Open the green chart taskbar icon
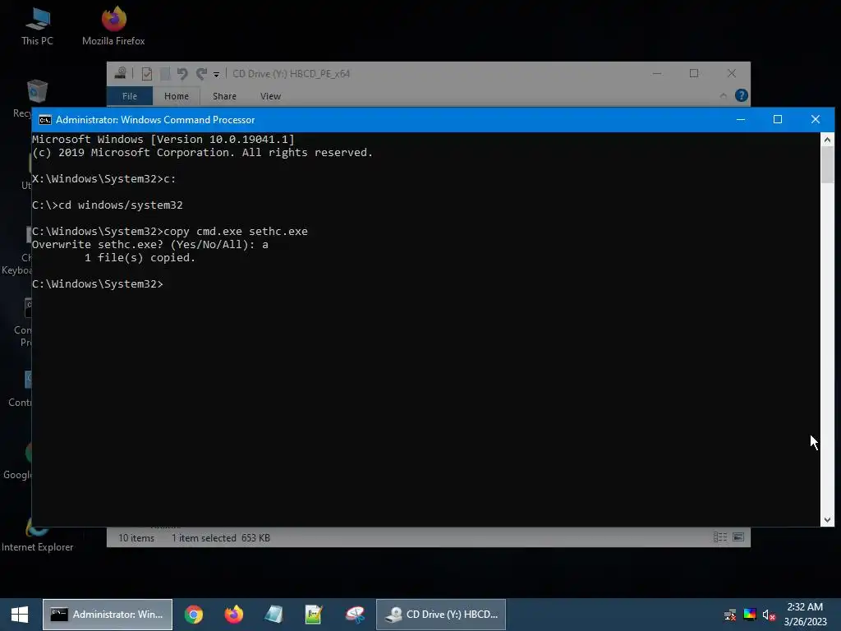The height and width of the screenshot is (631, 841). (x=314, y=615)
